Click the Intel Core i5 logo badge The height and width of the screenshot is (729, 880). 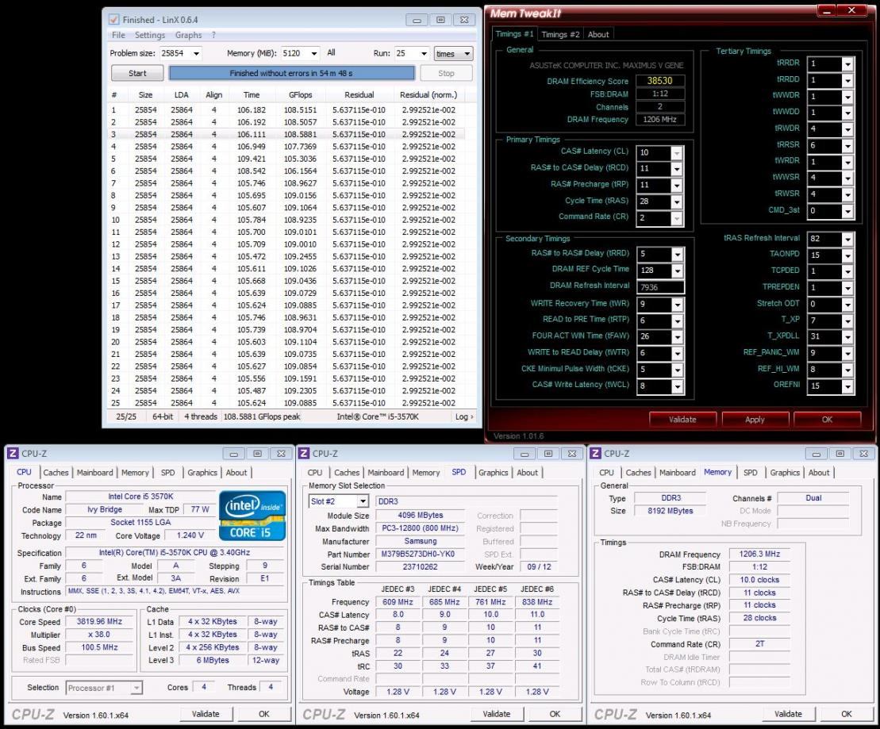[x=252, y=516]
